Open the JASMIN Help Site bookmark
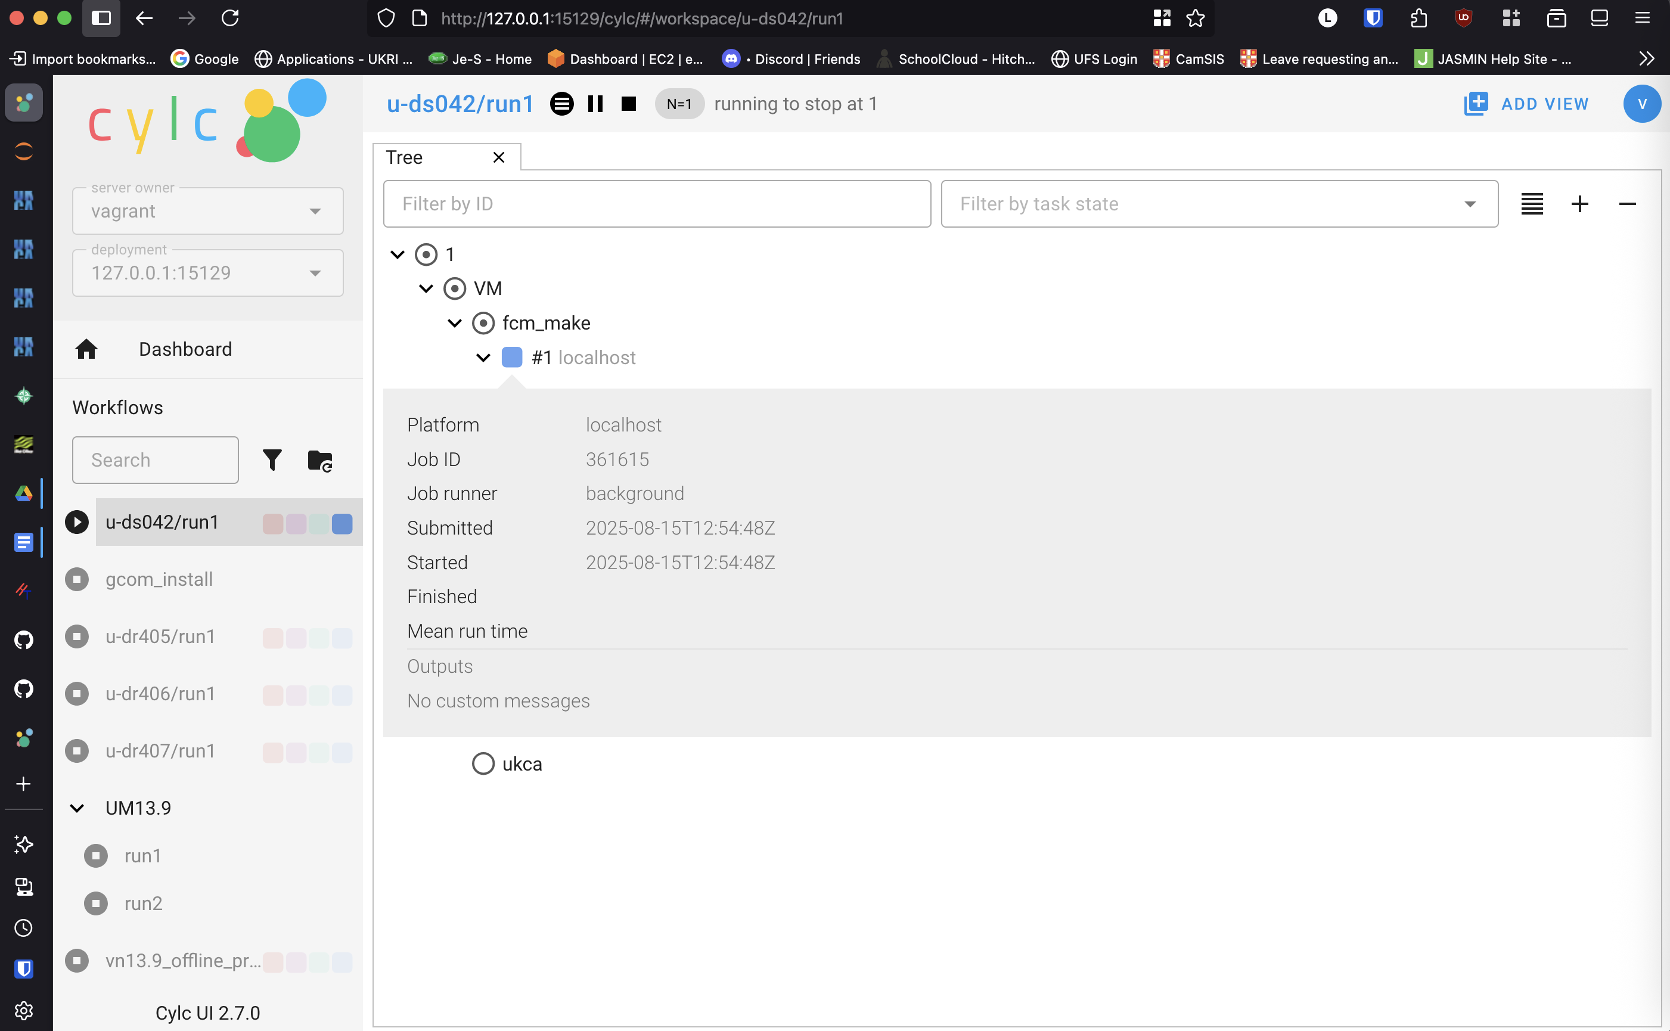The image size is (1670, 1031). 1494,60
